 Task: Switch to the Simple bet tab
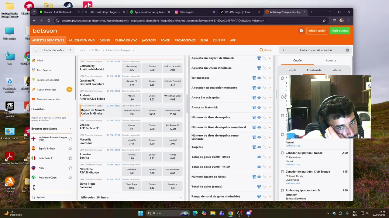click(x=292, y=70)
